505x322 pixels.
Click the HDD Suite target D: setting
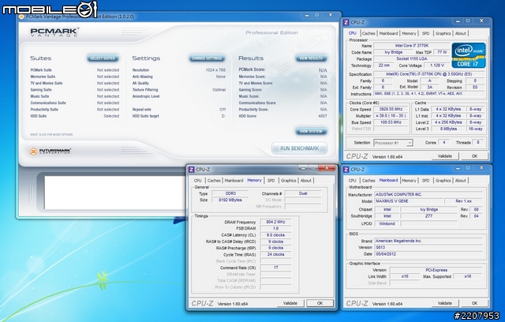[x=179, y=116]
